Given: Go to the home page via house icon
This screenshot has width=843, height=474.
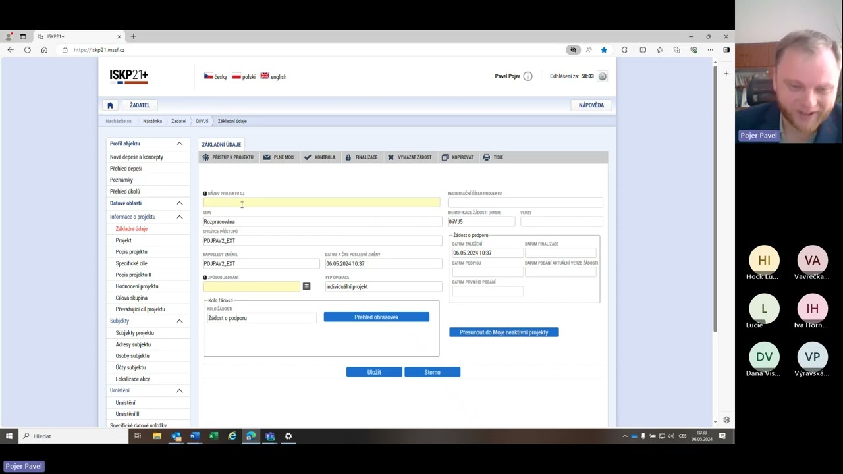Looking at the screenshot, I should tap(110, 105).
